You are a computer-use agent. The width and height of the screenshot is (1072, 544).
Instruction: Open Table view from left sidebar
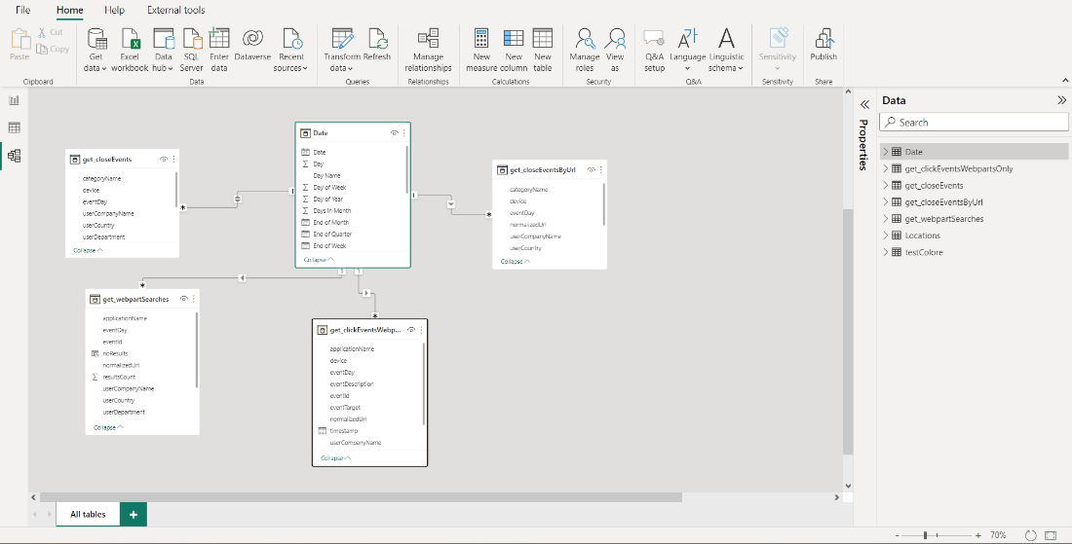click(15, 127)
